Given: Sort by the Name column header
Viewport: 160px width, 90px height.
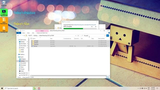Looking at the screenshot, I should [x=34, y=38].
